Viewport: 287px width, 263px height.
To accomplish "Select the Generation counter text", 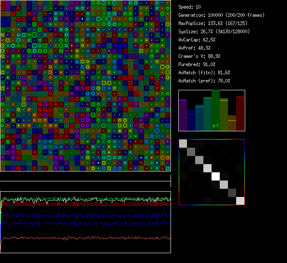I will [221, 15].
